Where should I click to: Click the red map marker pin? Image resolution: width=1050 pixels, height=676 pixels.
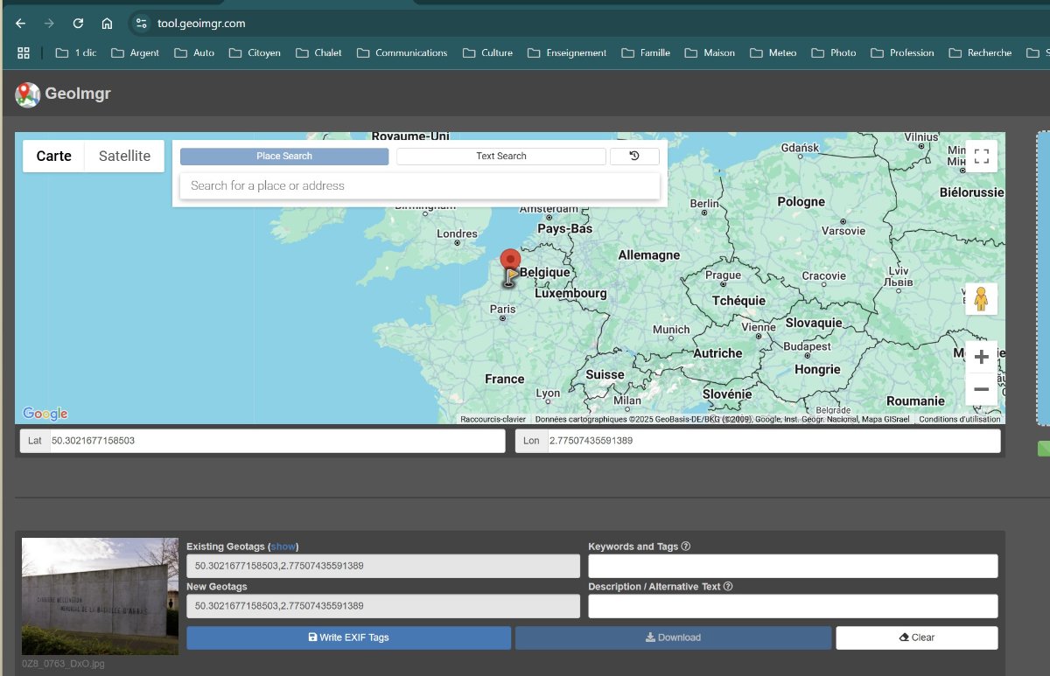click(x=509, y=261)
